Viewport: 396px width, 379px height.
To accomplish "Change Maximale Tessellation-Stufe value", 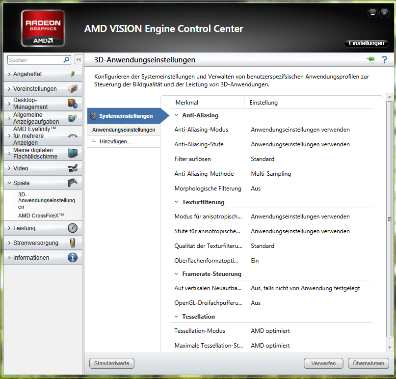I will [270, 346].
